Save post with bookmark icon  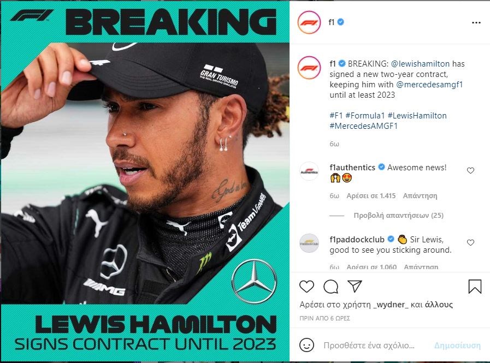point(475,286)
